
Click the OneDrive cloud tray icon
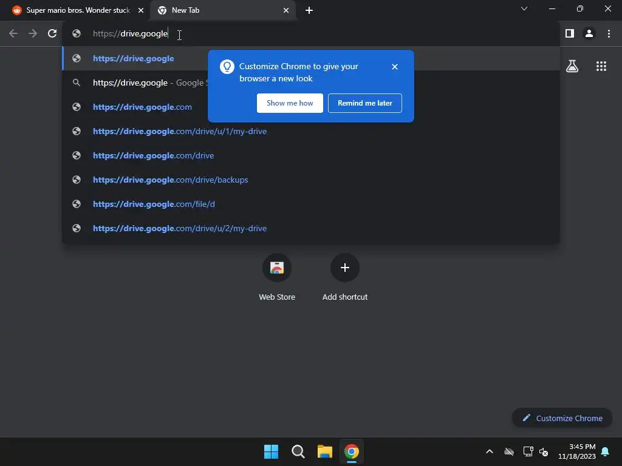pyautogui.click(x=509, y=451)
